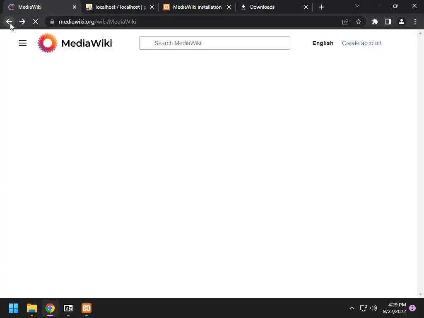The width and height of the screenshot is (424, 318).
Task: Restore down the Chrome window
Action: click(x=395, y=6)
